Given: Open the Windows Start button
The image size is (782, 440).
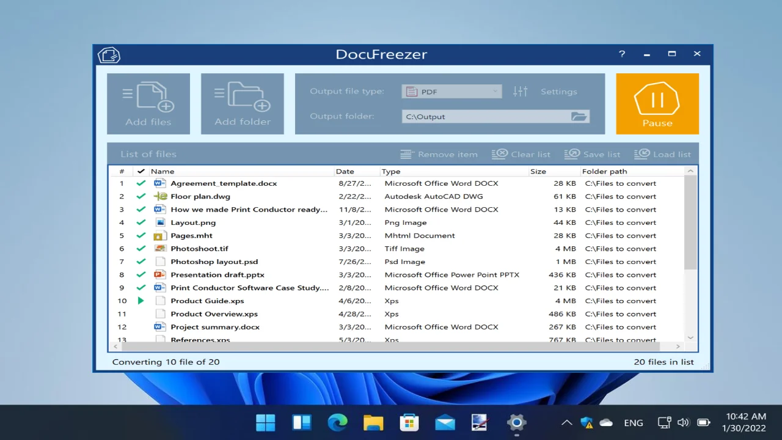Looking at the screenshot, I should click(266, 422).
